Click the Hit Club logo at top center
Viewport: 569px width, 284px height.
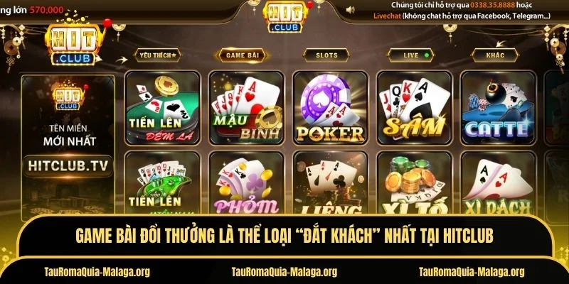point(287,16)
